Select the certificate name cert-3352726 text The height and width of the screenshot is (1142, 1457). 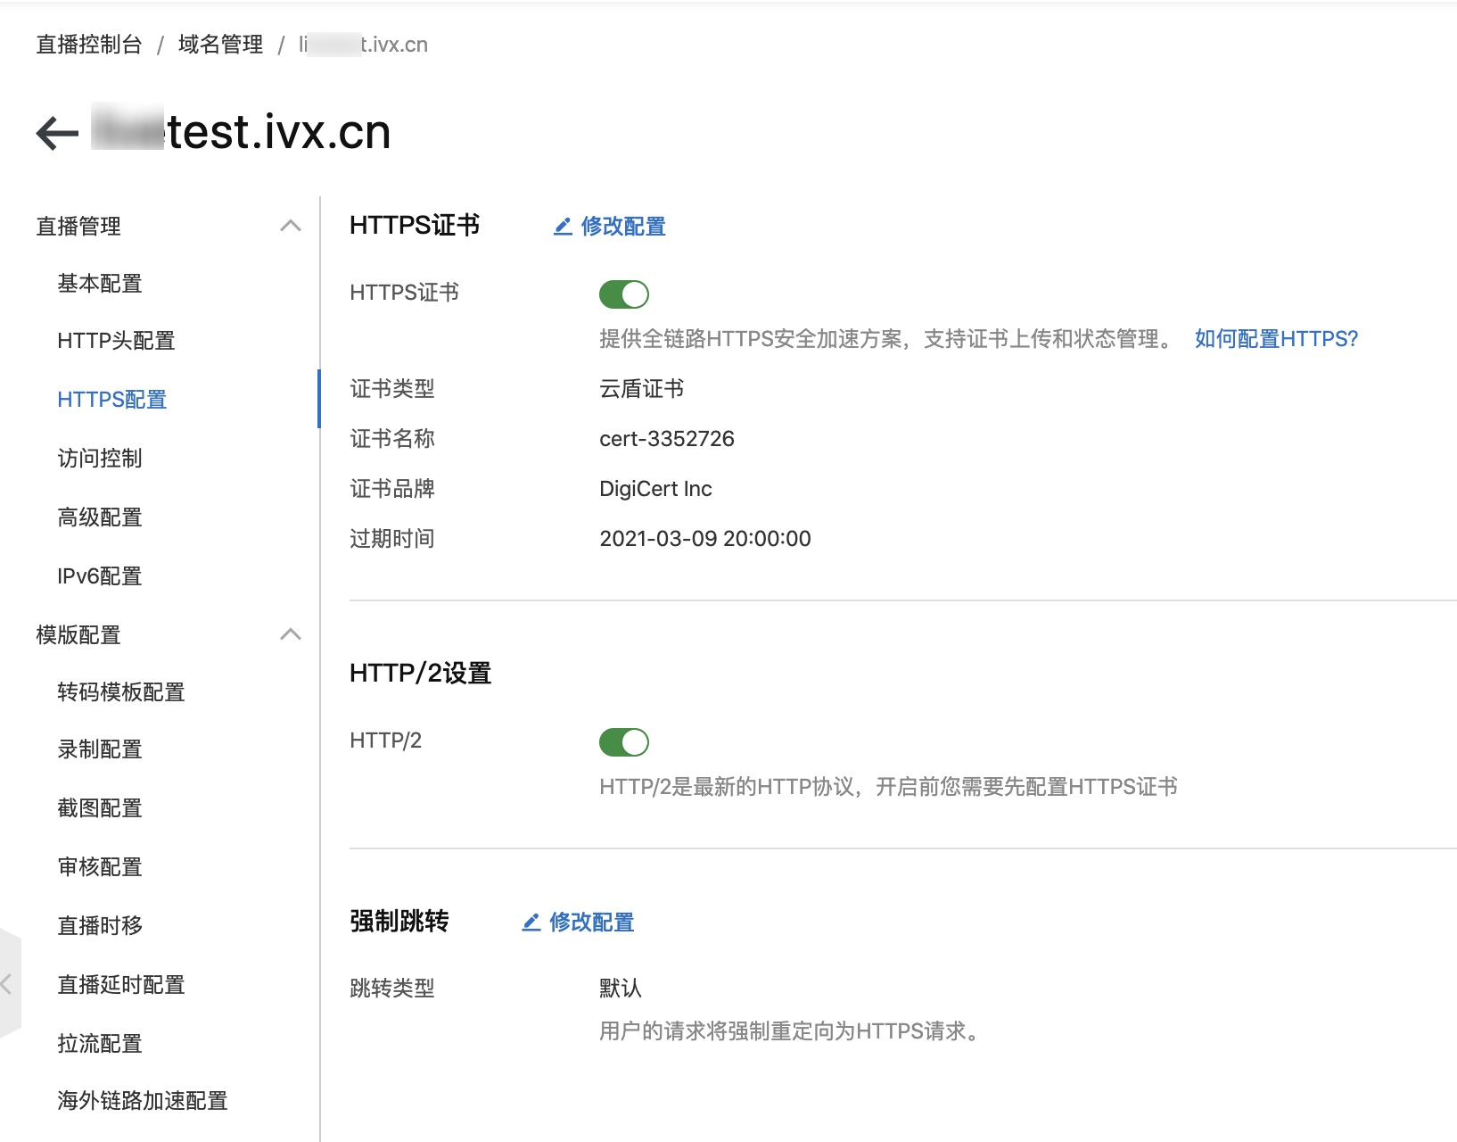(667, 438)
